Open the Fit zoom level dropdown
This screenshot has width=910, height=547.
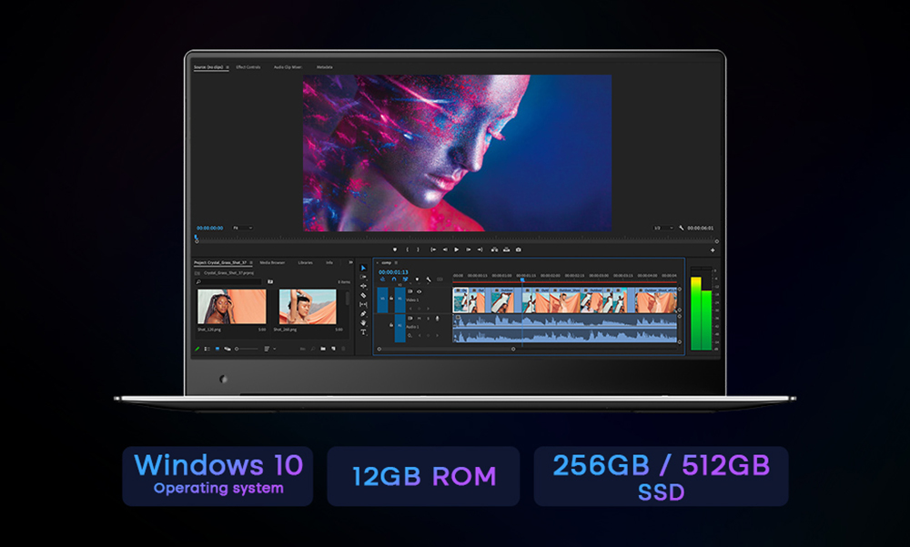click(x=242, y=228)
